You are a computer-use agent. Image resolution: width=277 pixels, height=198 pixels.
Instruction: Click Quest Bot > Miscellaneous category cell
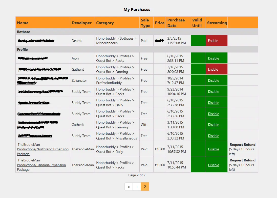(x=117, y=136)
